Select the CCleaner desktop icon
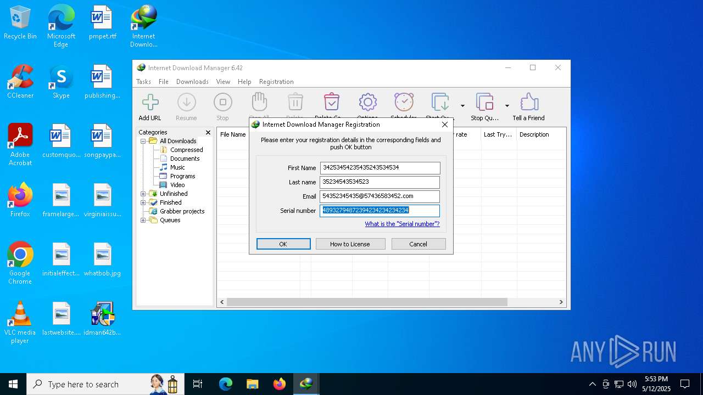The height and width of the screenshot is (395, 703). pos(20,82)
